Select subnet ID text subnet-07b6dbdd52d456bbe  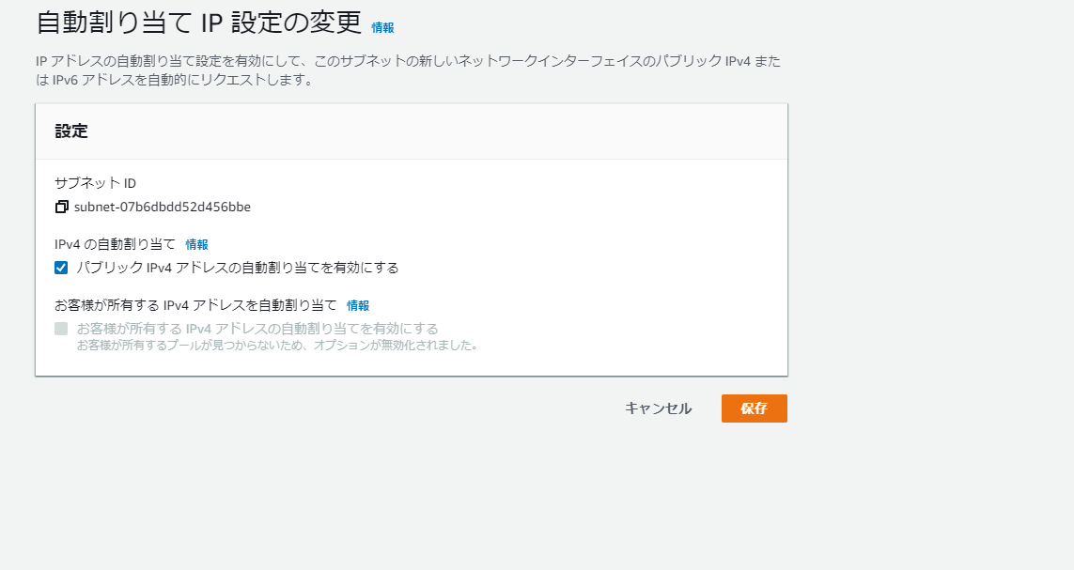click(163, 207)
